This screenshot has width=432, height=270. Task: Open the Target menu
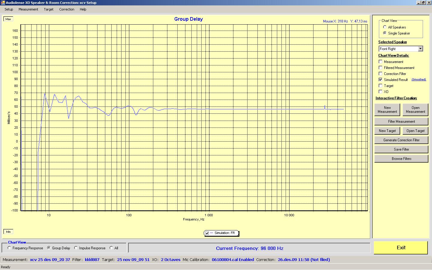coord(49,9)
